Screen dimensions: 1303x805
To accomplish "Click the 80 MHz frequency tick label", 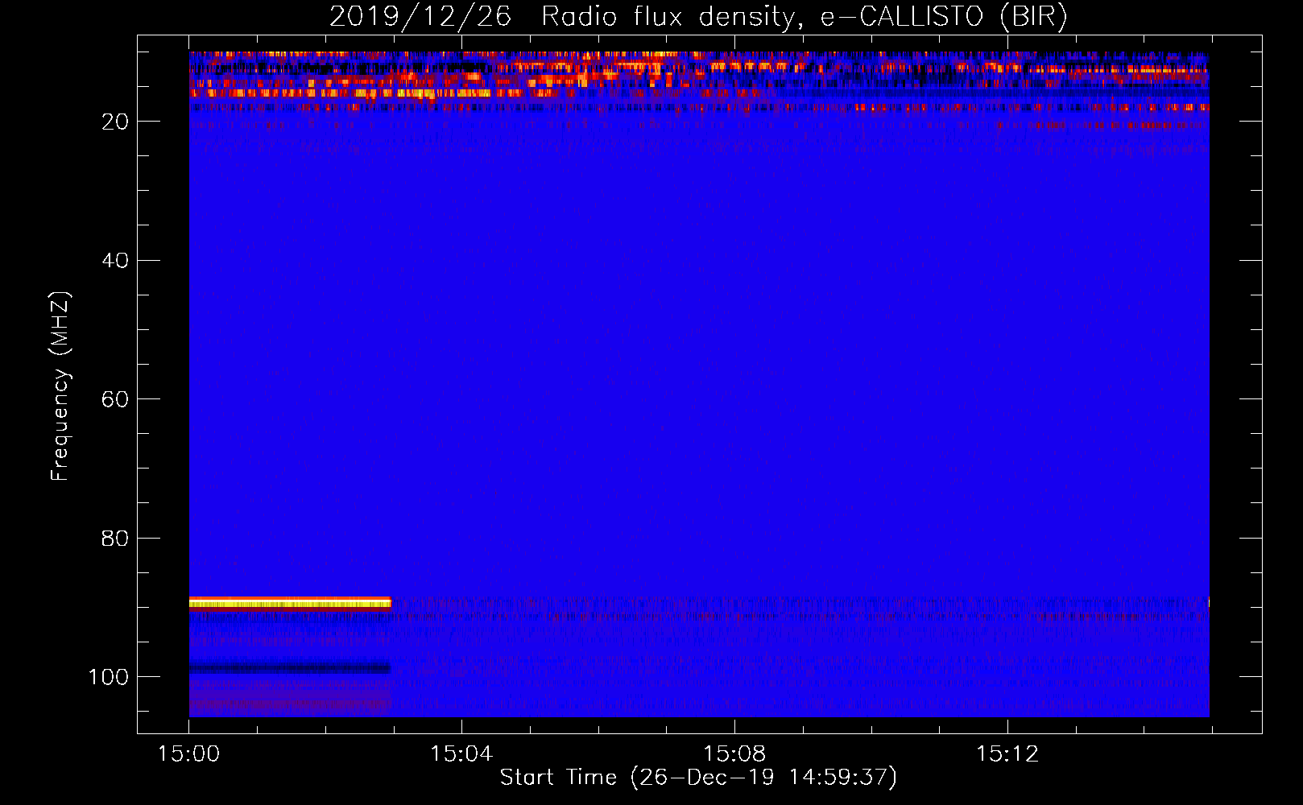I will click(x=115, y=539).
